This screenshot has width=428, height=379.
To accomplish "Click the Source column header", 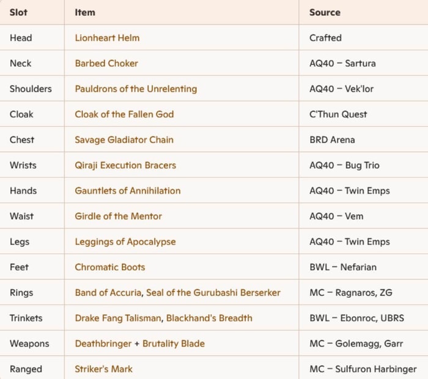I will 325,12.
